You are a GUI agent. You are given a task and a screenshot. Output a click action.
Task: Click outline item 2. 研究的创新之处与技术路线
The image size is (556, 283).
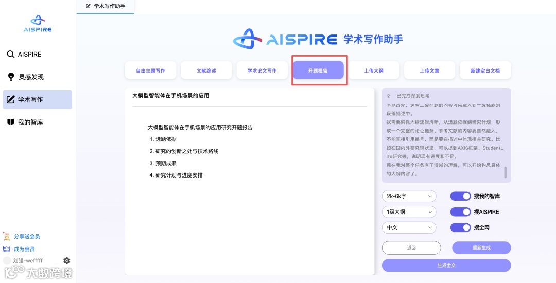click(184, 151)
